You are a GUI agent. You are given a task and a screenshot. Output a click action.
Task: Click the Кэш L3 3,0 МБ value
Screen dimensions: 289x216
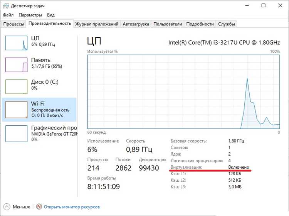pos(235,187)
